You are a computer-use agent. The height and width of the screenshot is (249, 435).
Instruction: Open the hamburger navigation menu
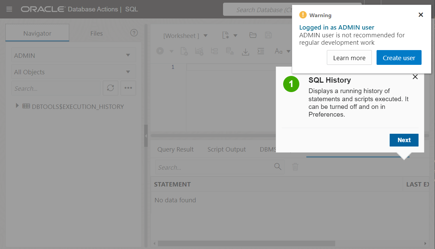pyautogui.click(x=9, y=9)
